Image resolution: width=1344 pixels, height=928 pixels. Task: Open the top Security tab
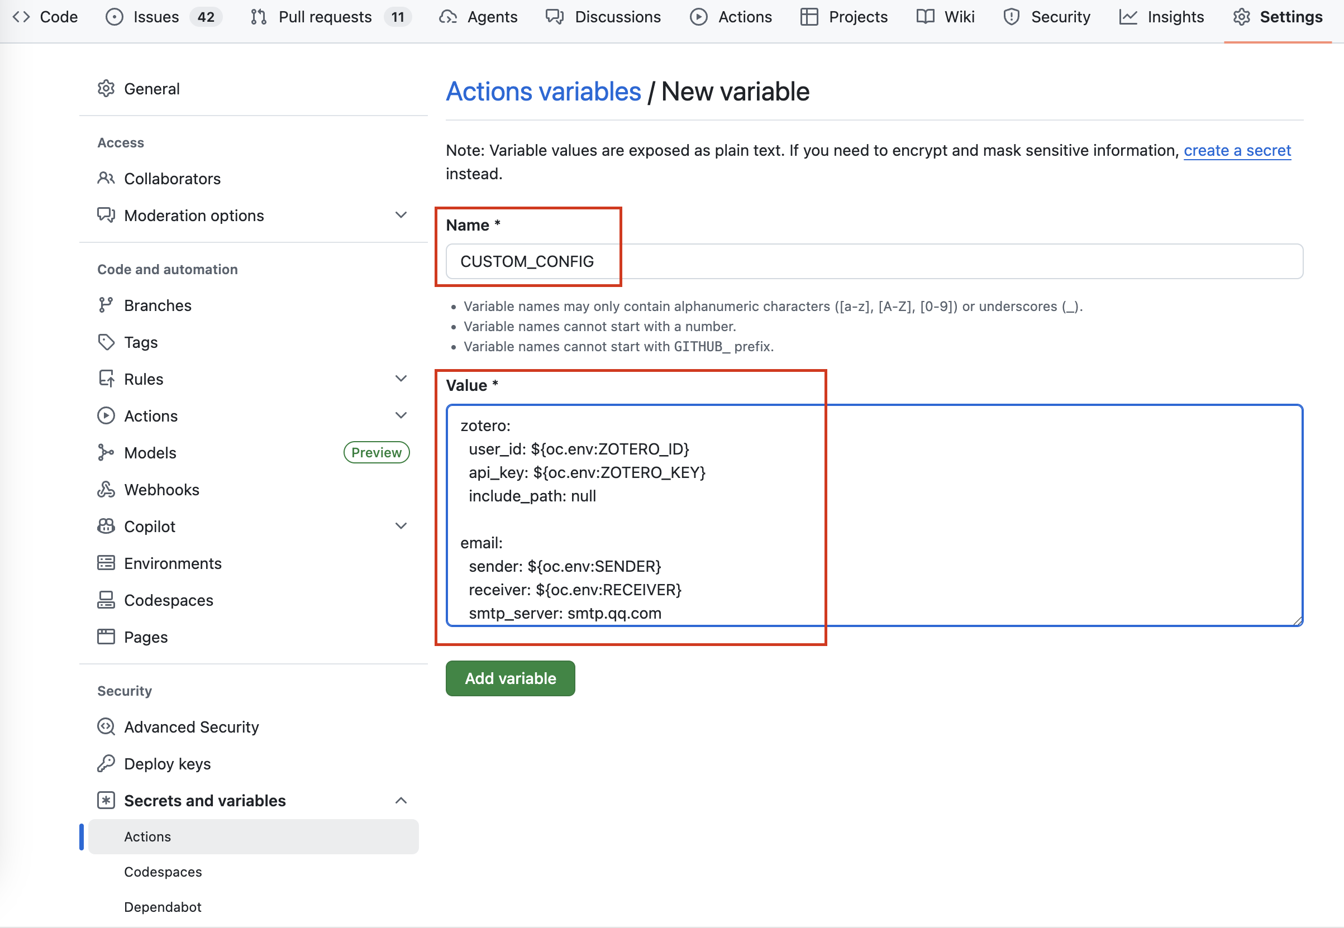coord(1047,17)
